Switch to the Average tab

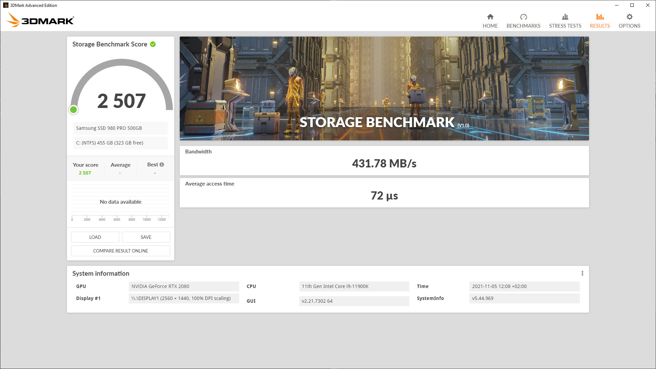[120, 165]
